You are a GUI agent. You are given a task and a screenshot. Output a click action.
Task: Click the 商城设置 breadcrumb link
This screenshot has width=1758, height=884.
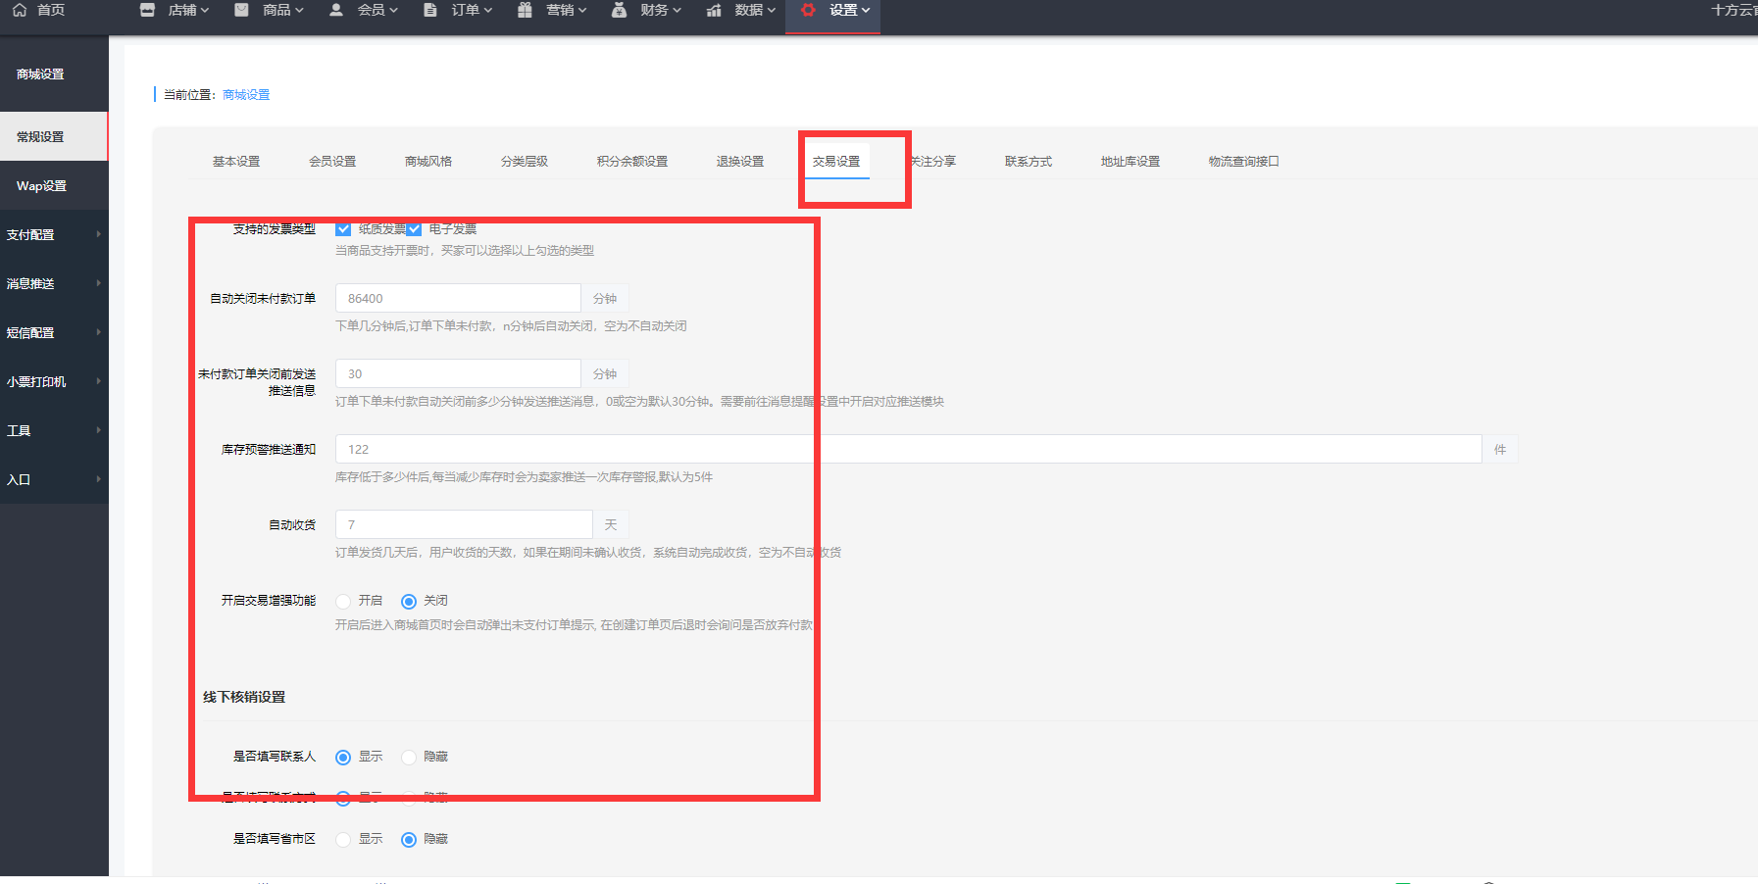(246, 95)
